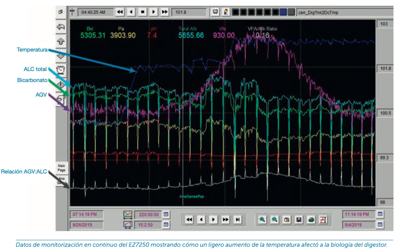
Task: Click the Pa value 3903.90
Action: tap(123, 35)
